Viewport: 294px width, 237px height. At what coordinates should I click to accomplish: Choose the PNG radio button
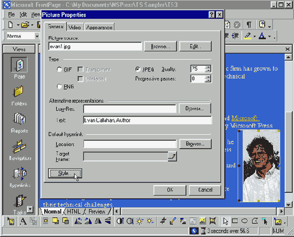click(x=59, y=86)
